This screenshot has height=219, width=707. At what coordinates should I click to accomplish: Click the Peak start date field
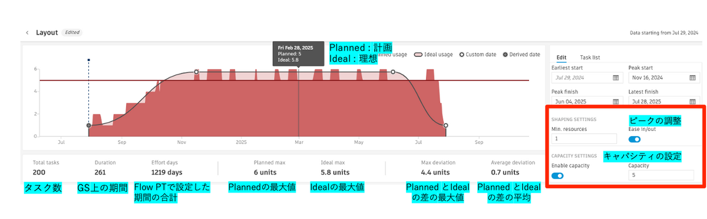(664, 78)
